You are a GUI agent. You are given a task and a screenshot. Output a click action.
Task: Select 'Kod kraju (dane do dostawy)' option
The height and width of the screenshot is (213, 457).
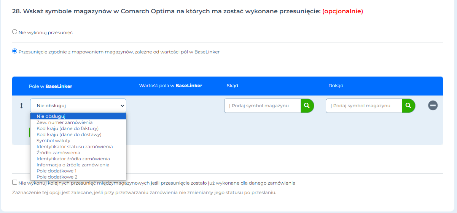69,135
